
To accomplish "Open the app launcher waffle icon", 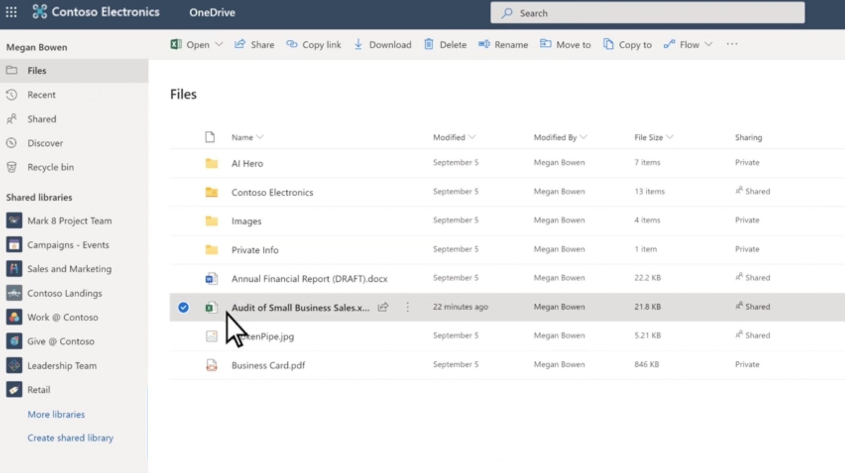I will pos(11,12).
